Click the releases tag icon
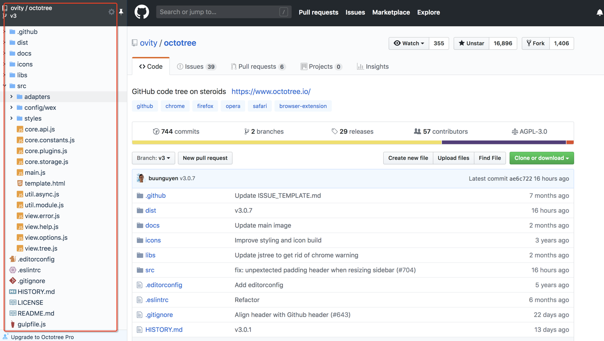604x341 pixels. coord(335,131)
